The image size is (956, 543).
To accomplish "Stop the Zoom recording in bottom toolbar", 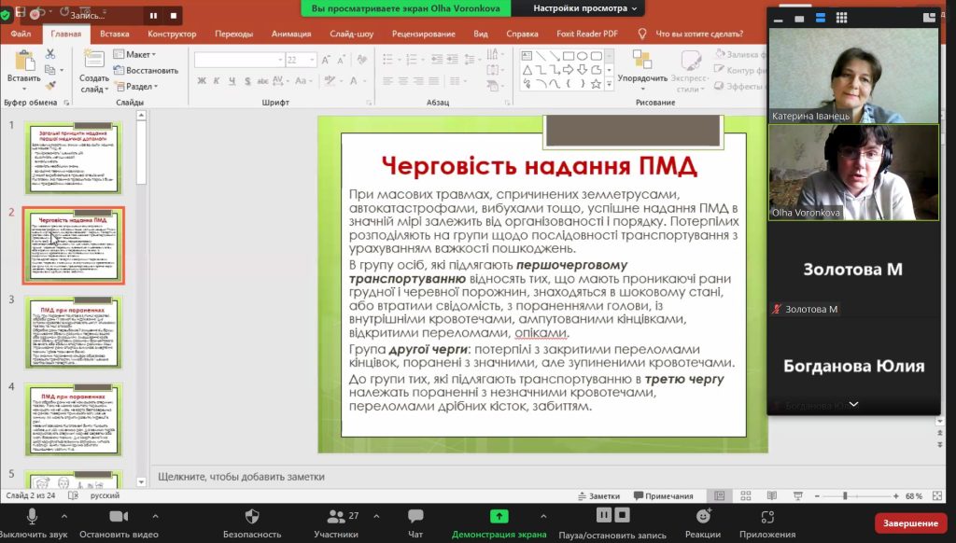I will [622, 515].
